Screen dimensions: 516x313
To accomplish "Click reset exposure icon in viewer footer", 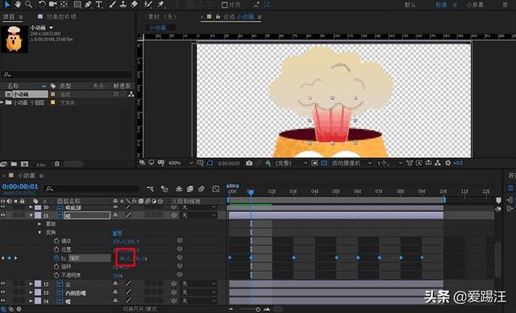I will tap(448, 163).
